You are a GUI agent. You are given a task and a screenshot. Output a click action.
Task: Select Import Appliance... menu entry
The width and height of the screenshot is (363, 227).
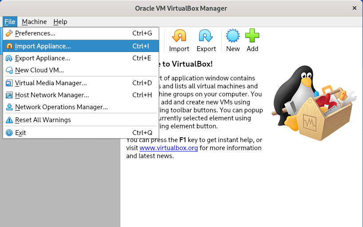click(81, 46)
